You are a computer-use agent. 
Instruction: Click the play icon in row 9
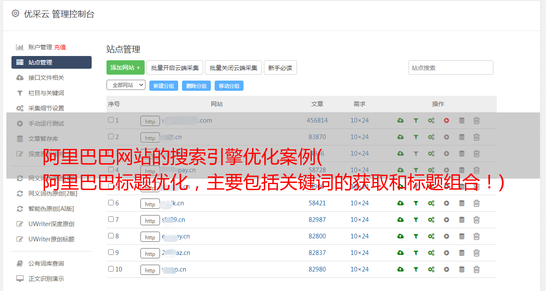click(446, 253)
